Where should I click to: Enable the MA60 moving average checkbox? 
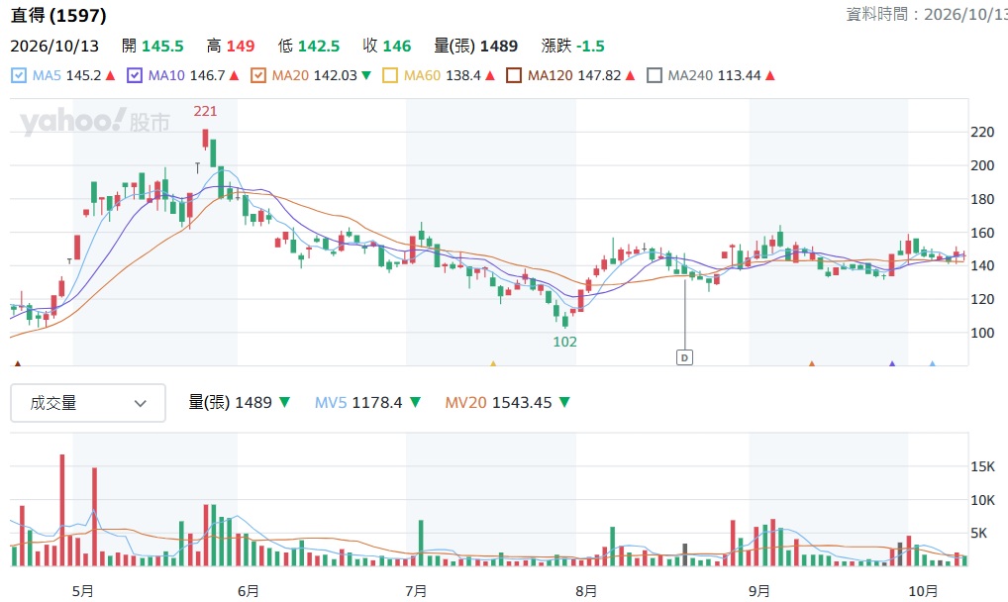coord(389,76)
